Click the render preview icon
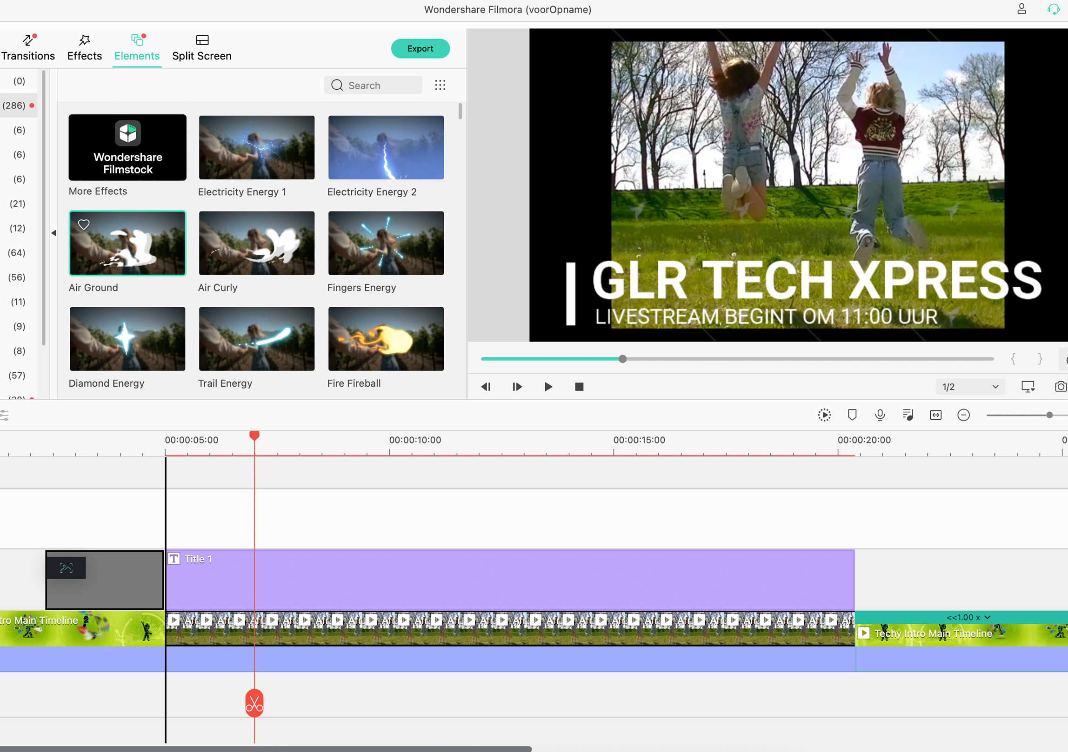The width and height of the screenshot is (1068, 752). point(824,415)
